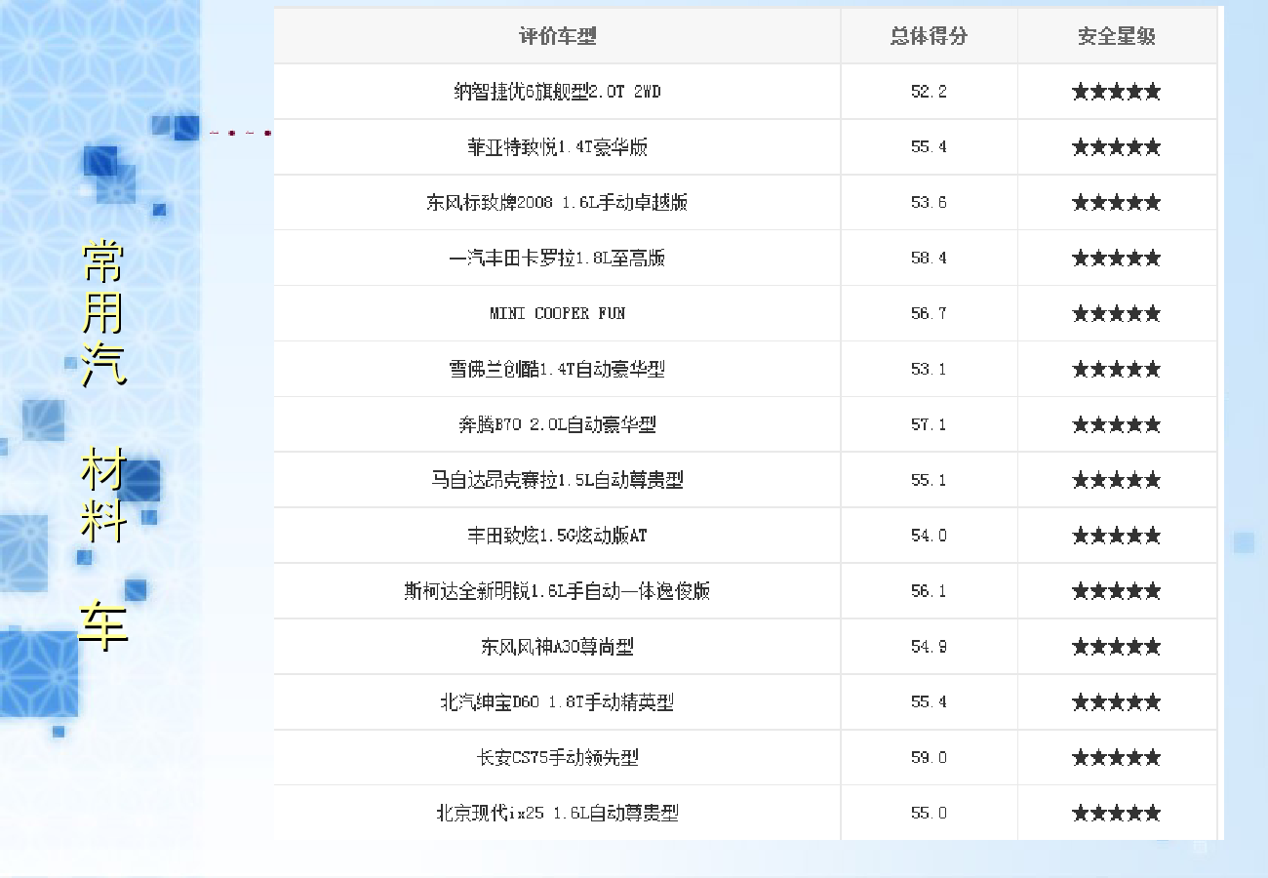Click the five-star rating for 东风风神A30
Image resolution: width=1268 pixels, height=878 pixels.
tap(1117, 647)
